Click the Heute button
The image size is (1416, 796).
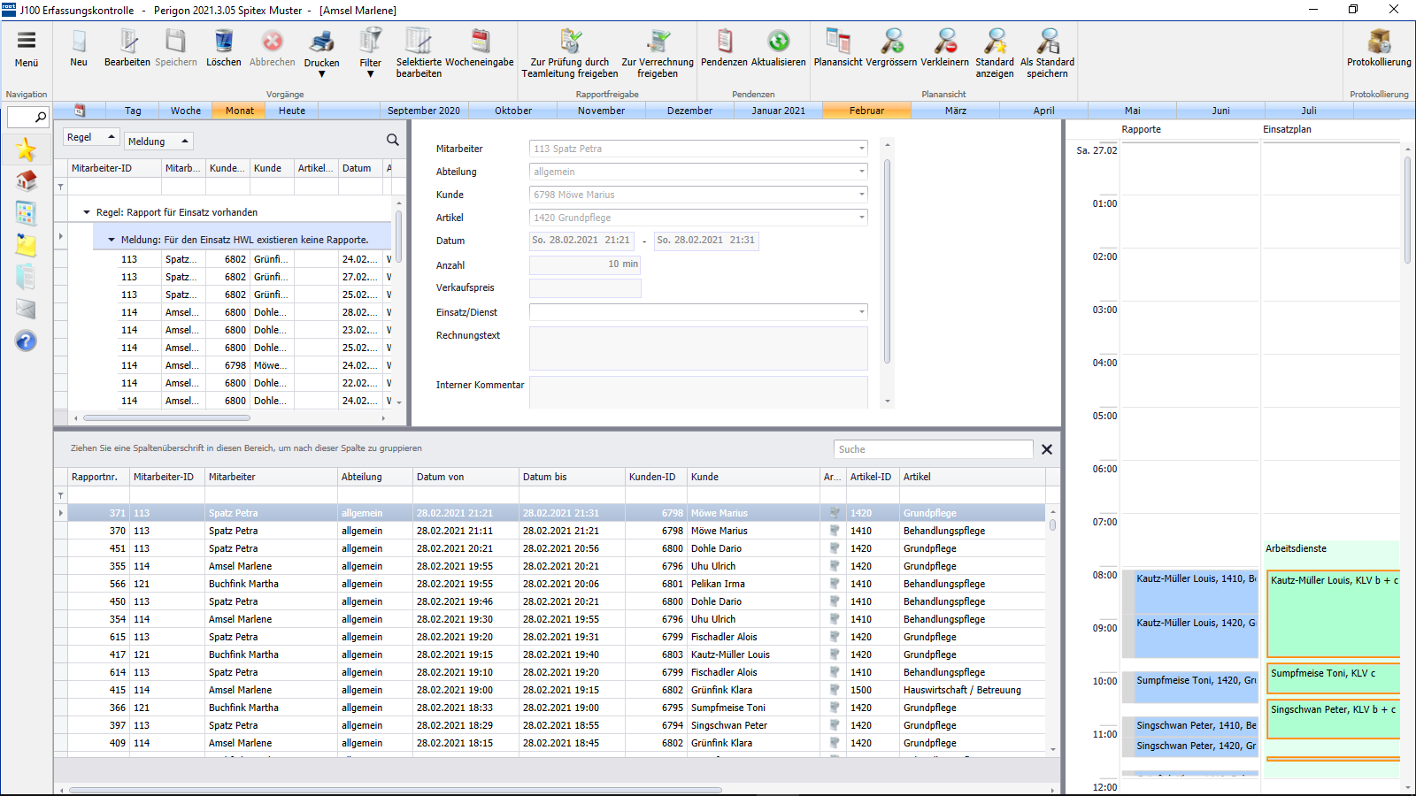point(292,111)
